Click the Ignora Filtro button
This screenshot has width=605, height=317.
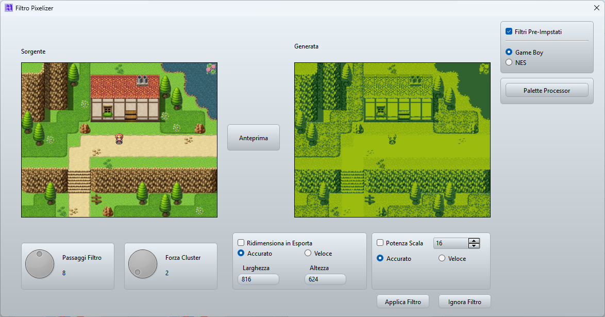464,302
